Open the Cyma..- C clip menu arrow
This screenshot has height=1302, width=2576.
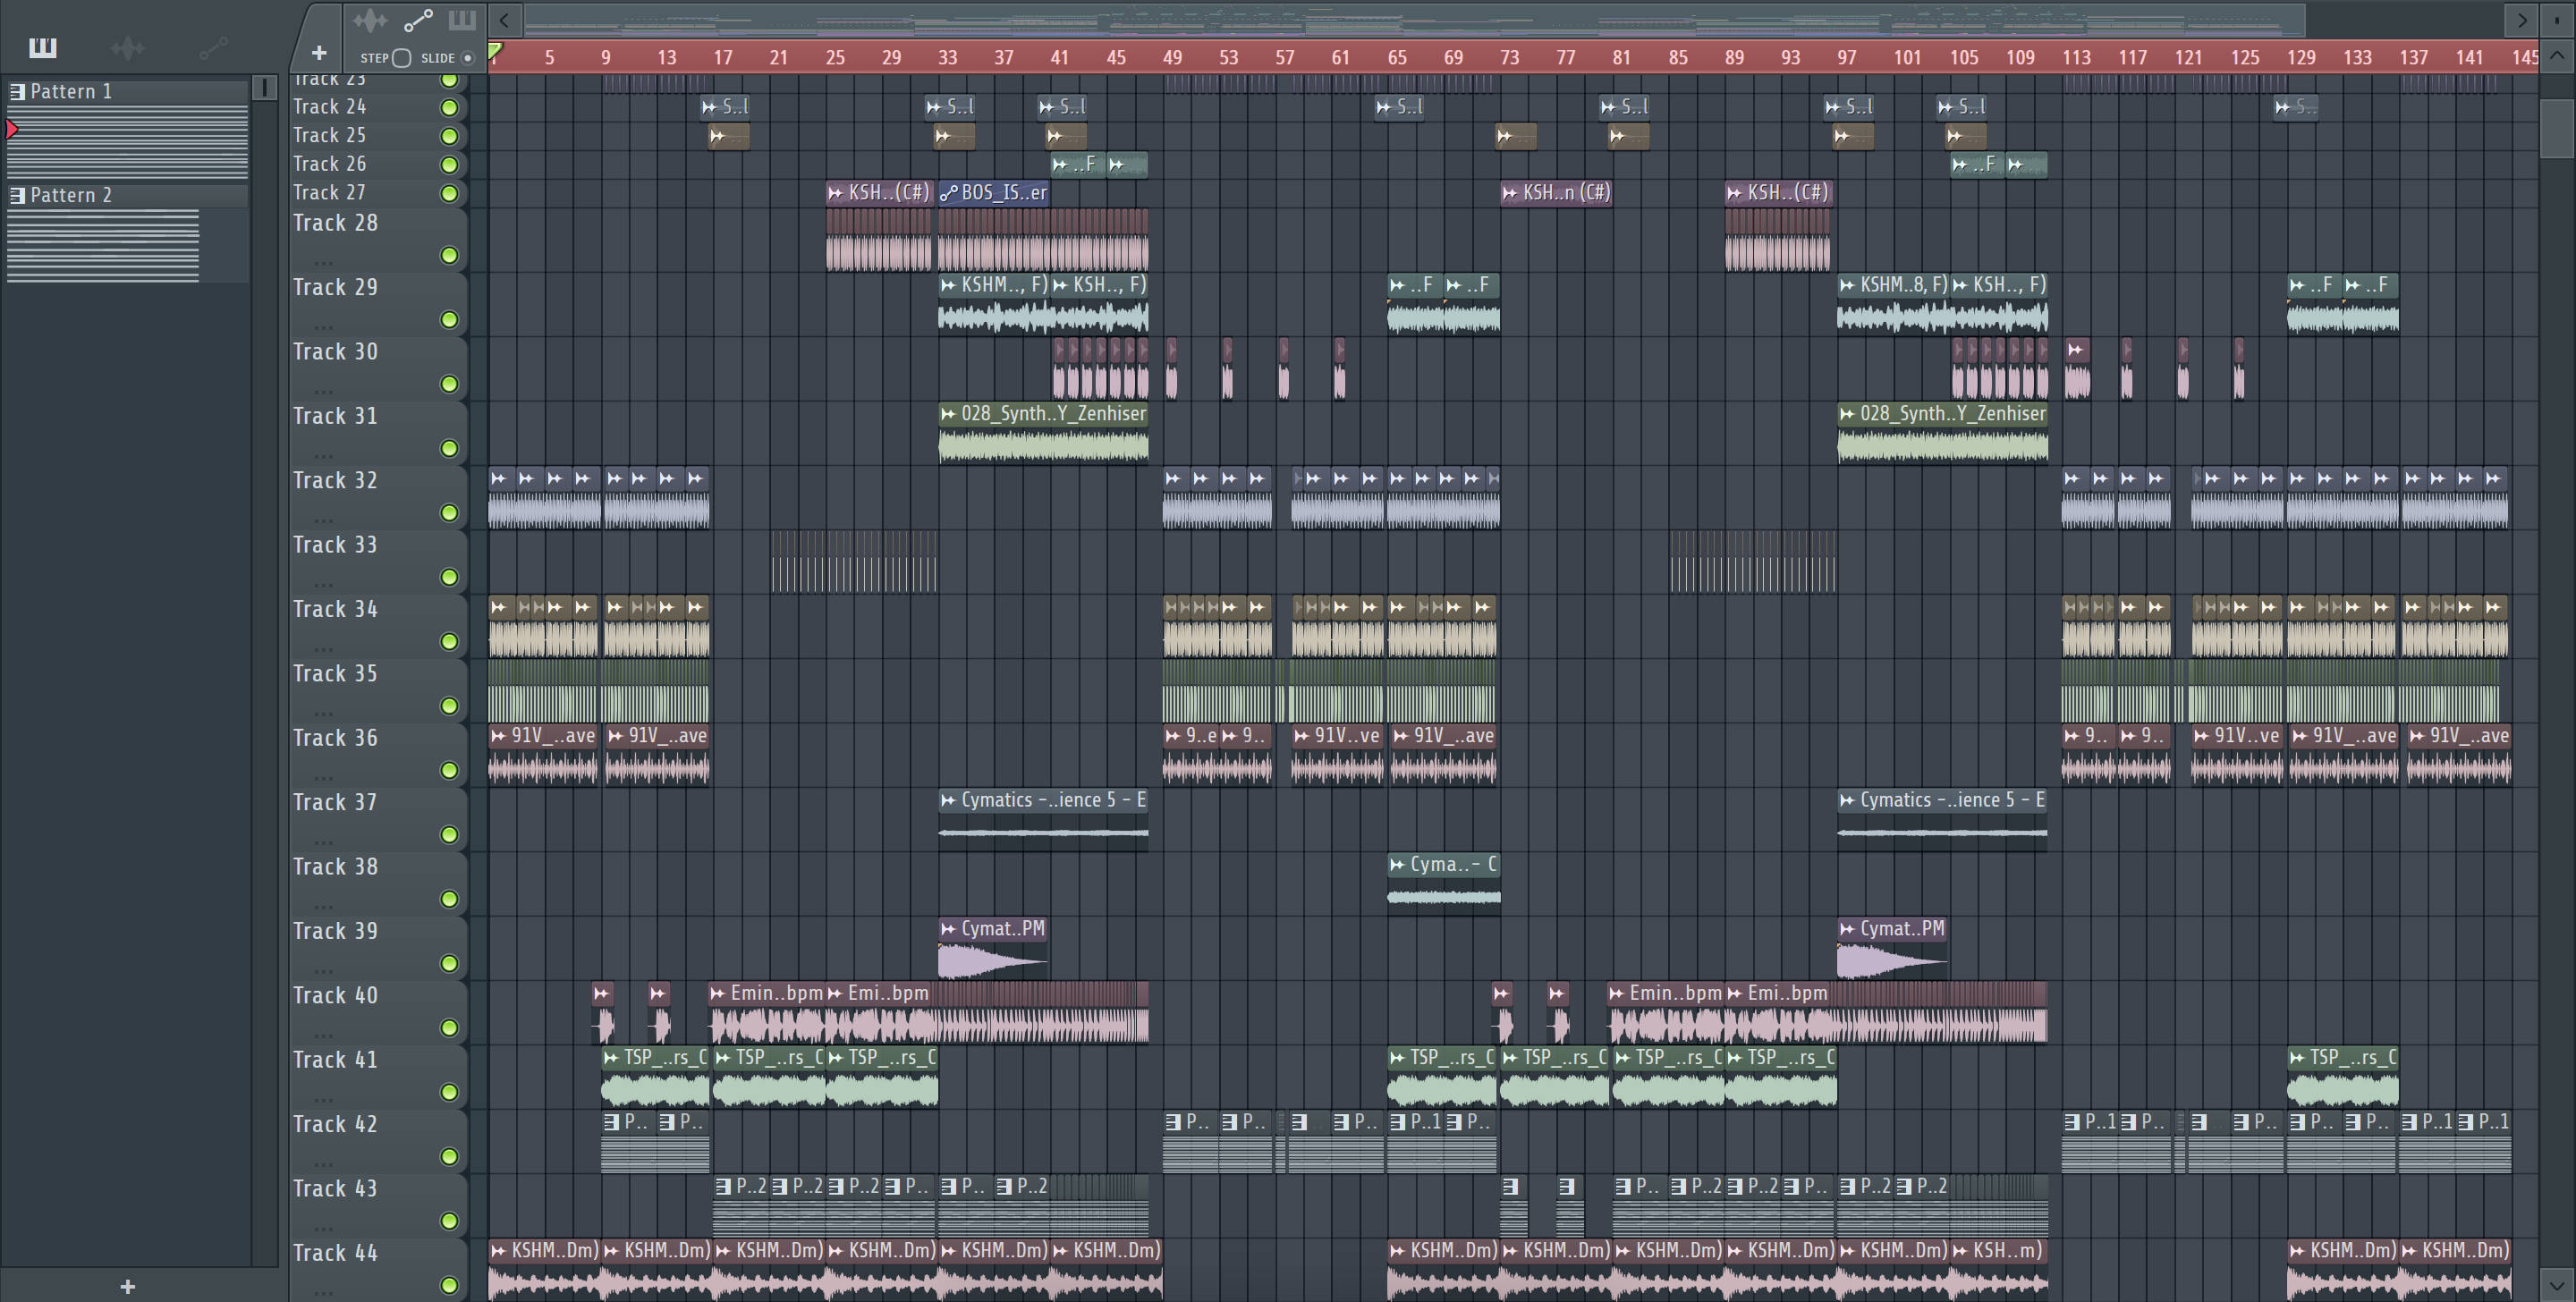tap(1397, 865)
